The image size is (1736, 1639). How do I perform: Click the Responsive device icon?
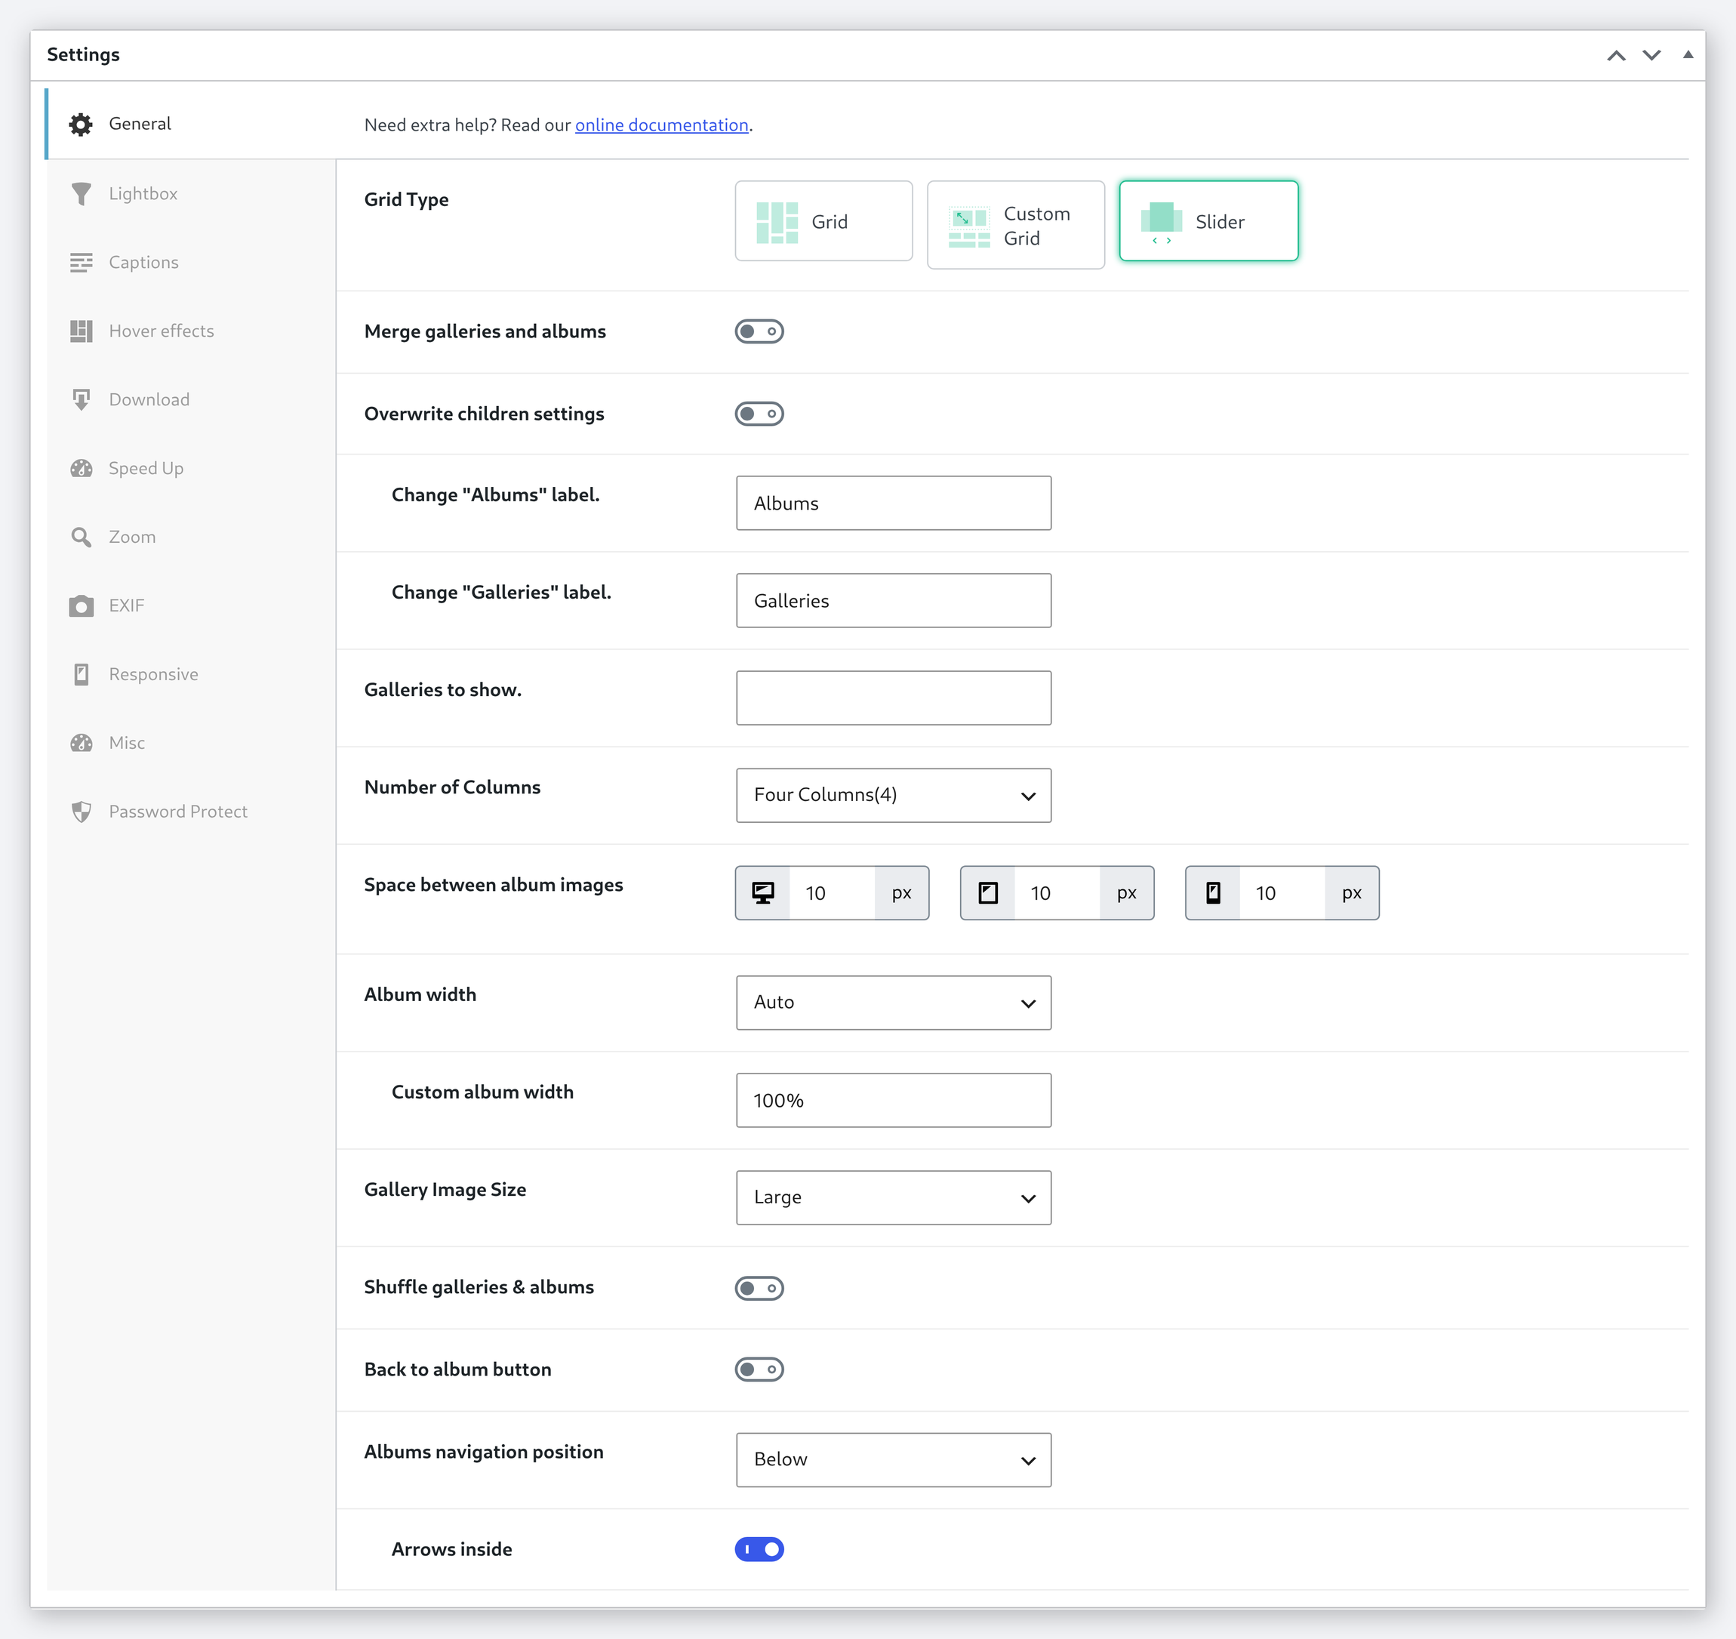82,674
